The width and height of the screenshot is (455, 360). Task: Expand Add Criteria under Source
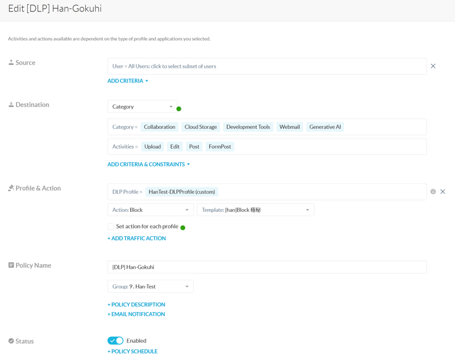pyautogui.click(x=127, y=81)
